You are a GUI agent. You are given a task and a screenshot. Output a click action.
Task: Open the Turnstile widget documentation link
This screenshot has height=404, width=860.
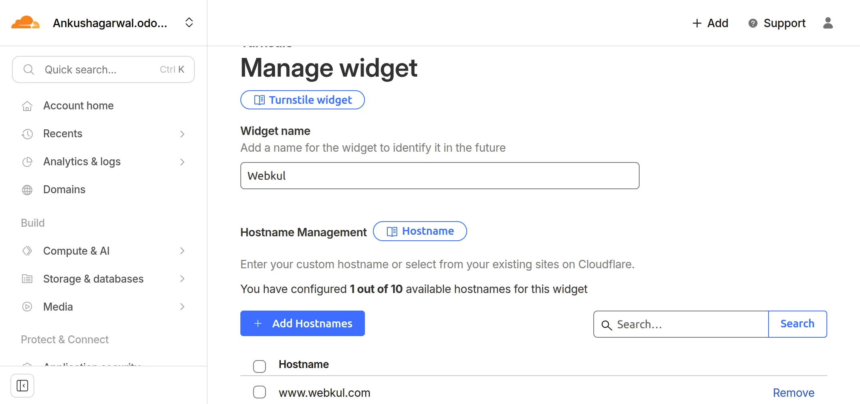[303, 100]
